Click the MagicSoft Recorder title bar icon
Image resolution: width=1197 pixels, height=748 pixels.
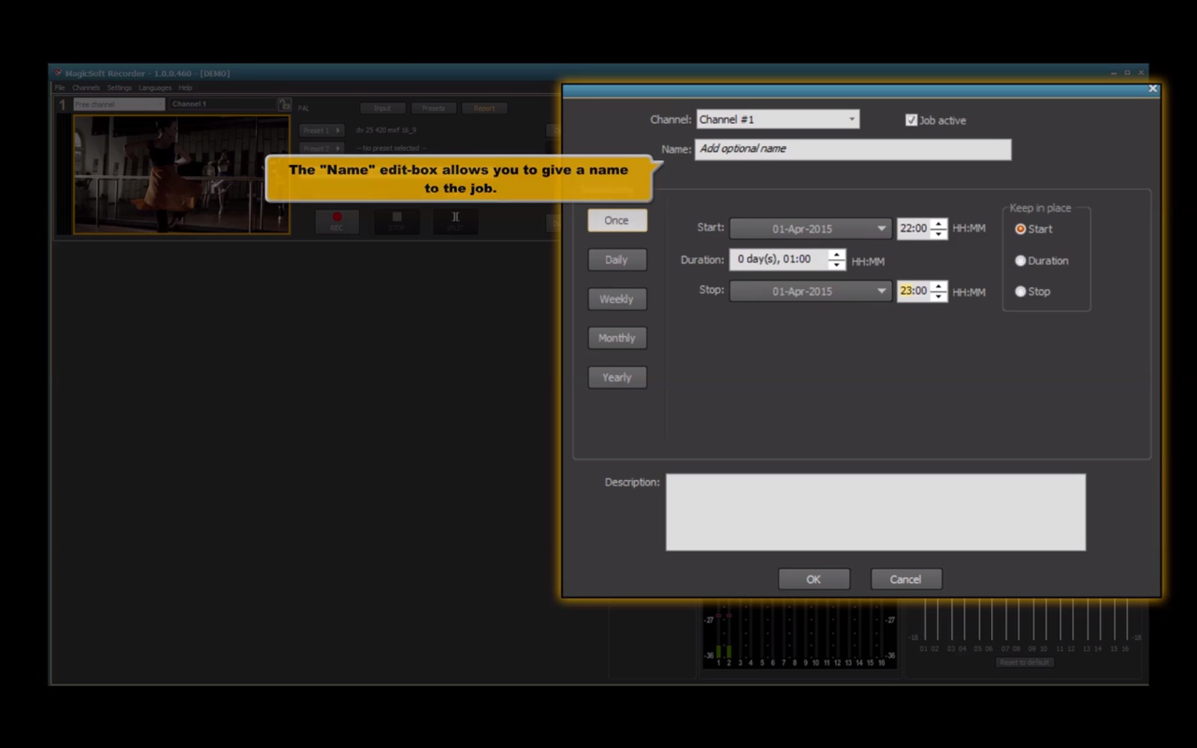[x=58, y=73]
